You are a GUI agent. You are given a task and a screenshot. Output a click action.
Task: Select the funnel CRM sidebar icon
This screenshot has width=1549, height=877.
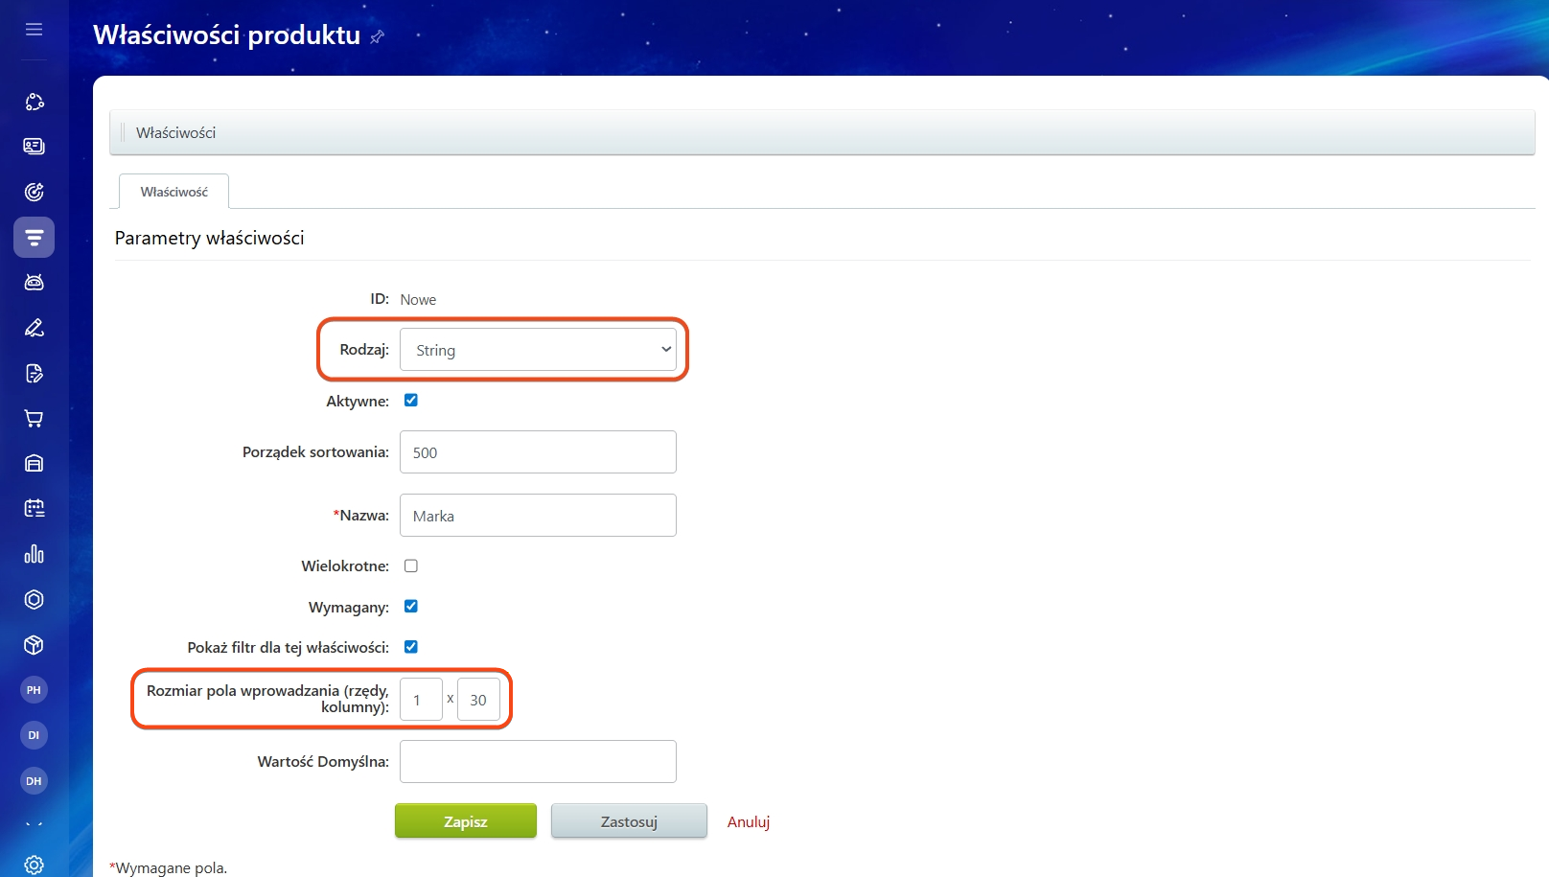(x=34, y=237)
